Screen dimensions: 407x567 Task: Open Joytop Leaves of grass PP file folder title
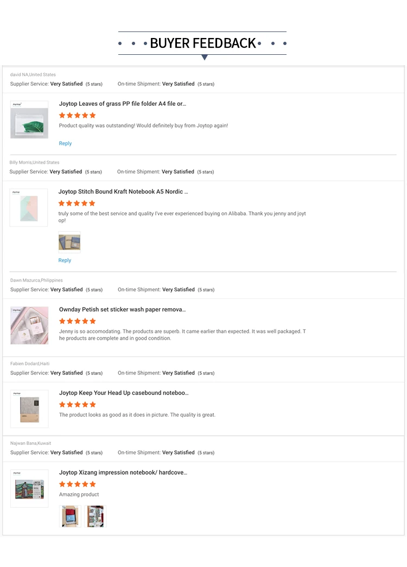point(122,104)
